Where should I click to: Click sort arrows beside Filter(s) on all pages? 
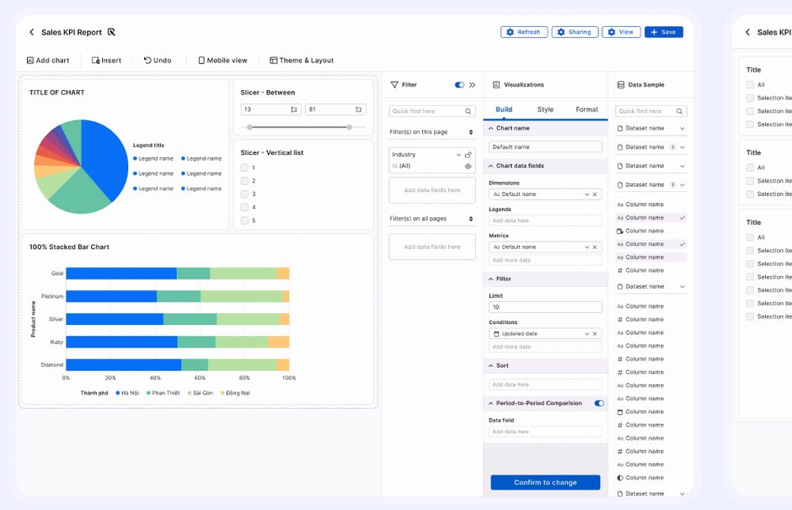point(471,219)
